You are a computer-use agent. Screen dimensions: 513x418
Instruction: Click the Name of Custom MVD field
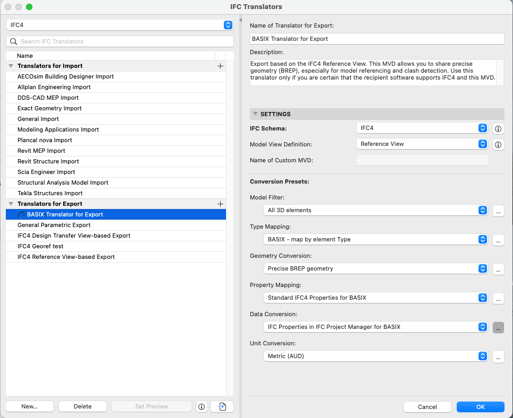click(x=422, y=160)
